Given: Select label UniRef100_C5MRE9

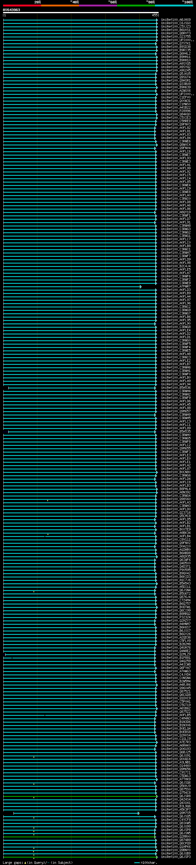Looking at the screenshot, I should pos(176,121).
